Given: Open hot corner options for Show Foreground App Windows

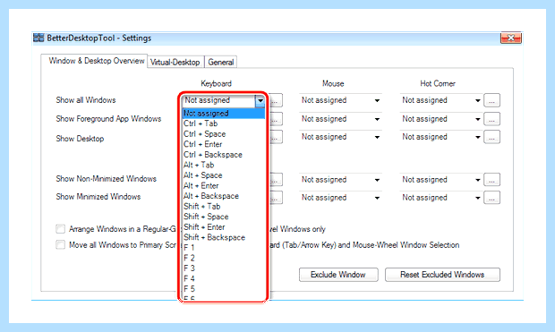Looking at the screenshot, I should (491, 119).
